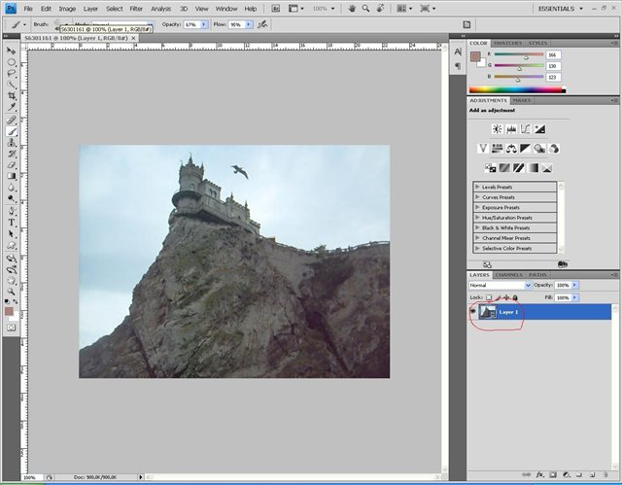Open layer blend mode Normal dropdown

(x=500, y=285)
